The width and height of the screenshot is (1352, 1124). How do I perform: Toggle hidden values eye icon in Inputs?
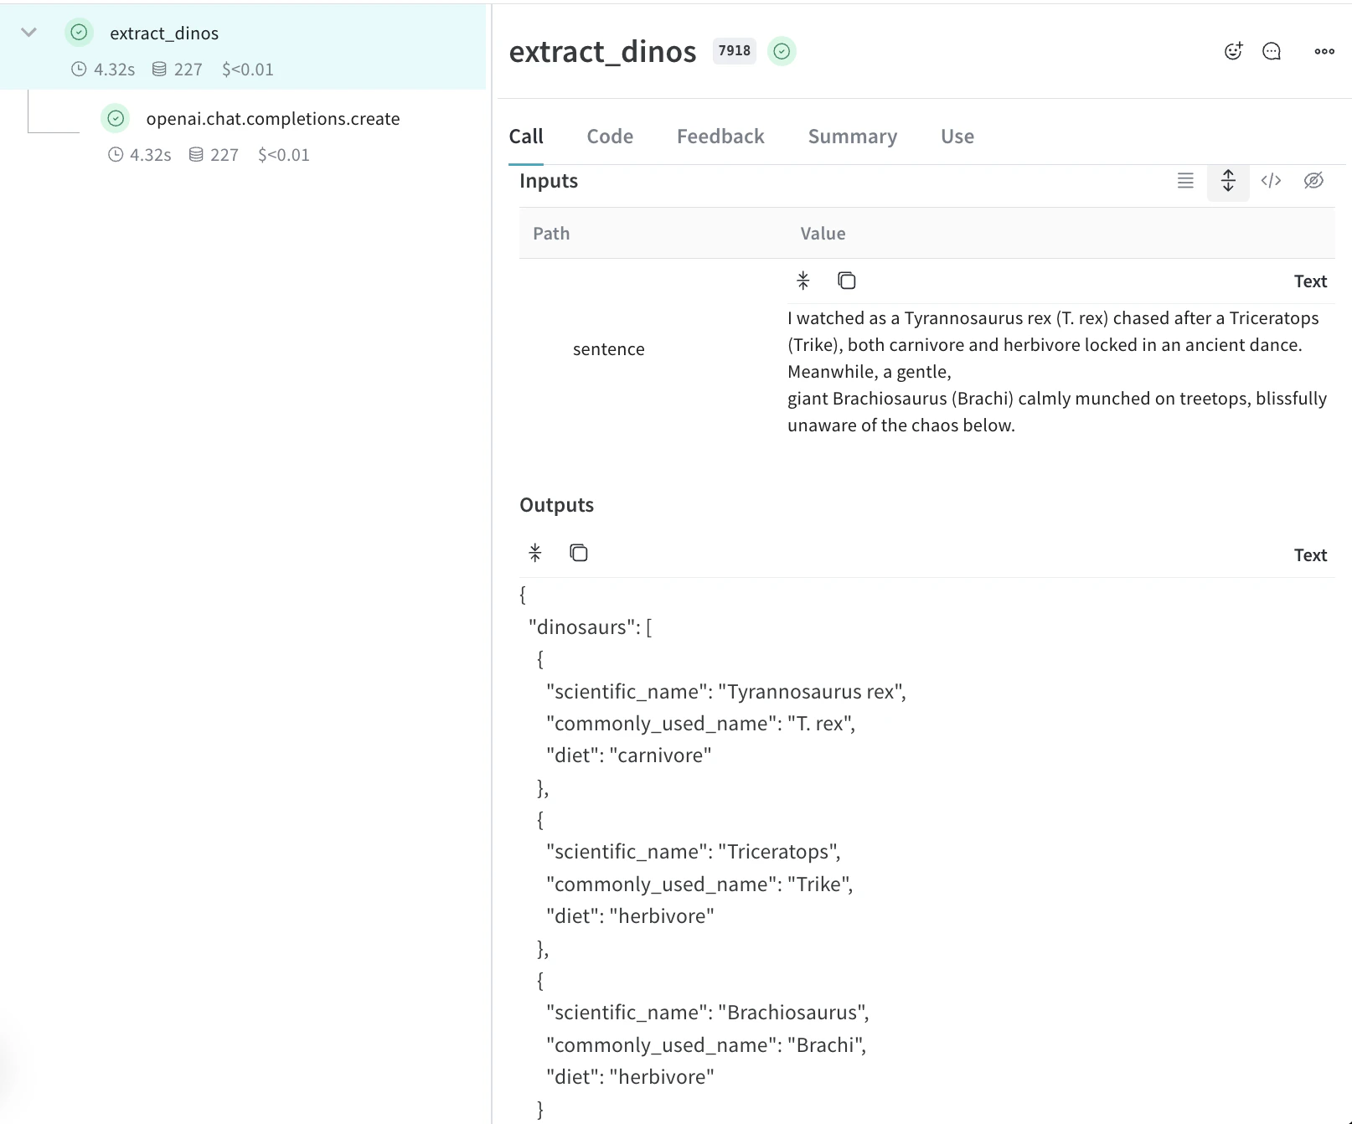[x=1313, y=181]
